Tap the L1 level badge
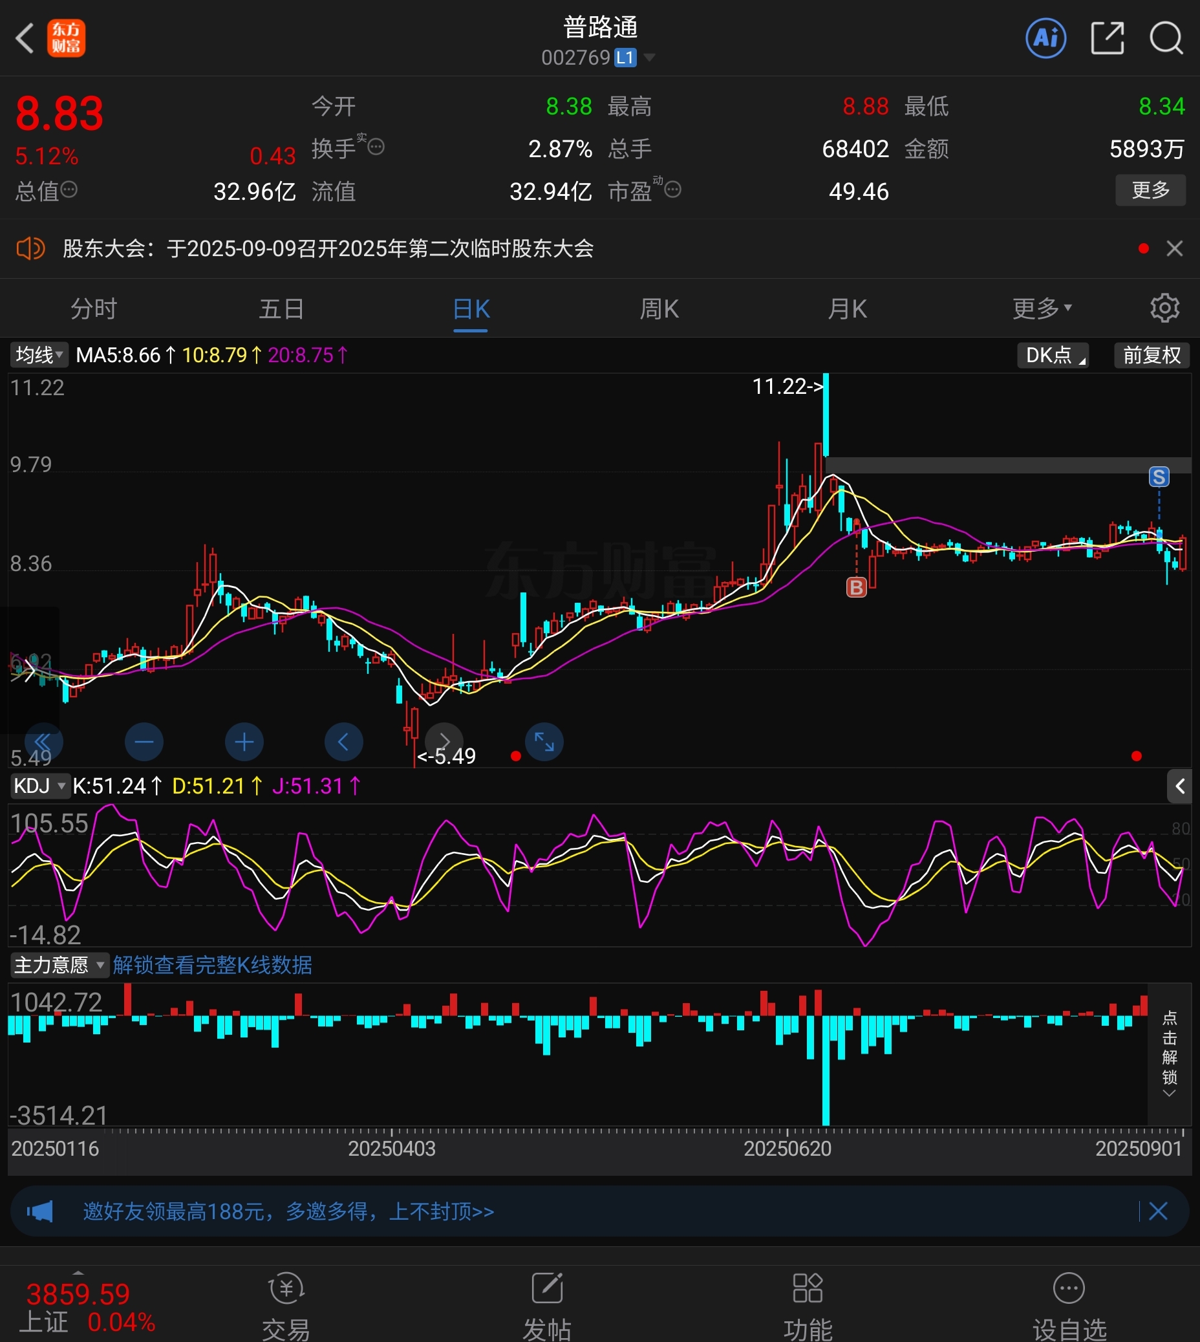Viewport: 1200px width, 1342px height. (x=625, y=58)
